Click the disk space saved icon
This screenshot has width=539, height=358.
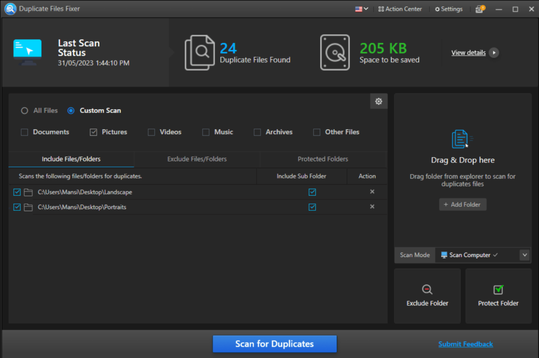tap(335, 52)
